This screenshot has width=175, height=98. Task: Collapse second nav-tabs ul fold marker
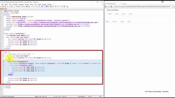click(4, 56)
